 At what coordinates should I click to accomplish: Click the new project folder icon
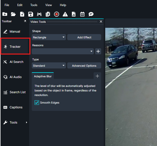tap(5, 14)
